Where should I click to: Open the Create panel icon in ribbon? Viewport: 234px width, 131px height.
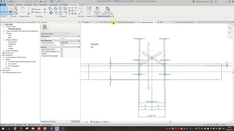[89, 9]
